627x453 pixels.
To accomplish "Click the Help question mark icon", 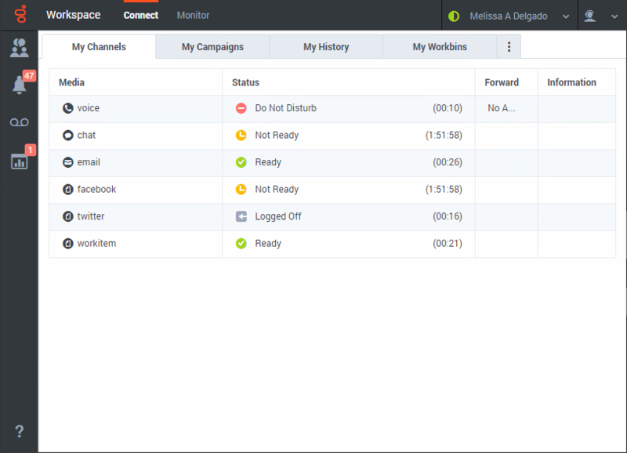I will 19,431.
